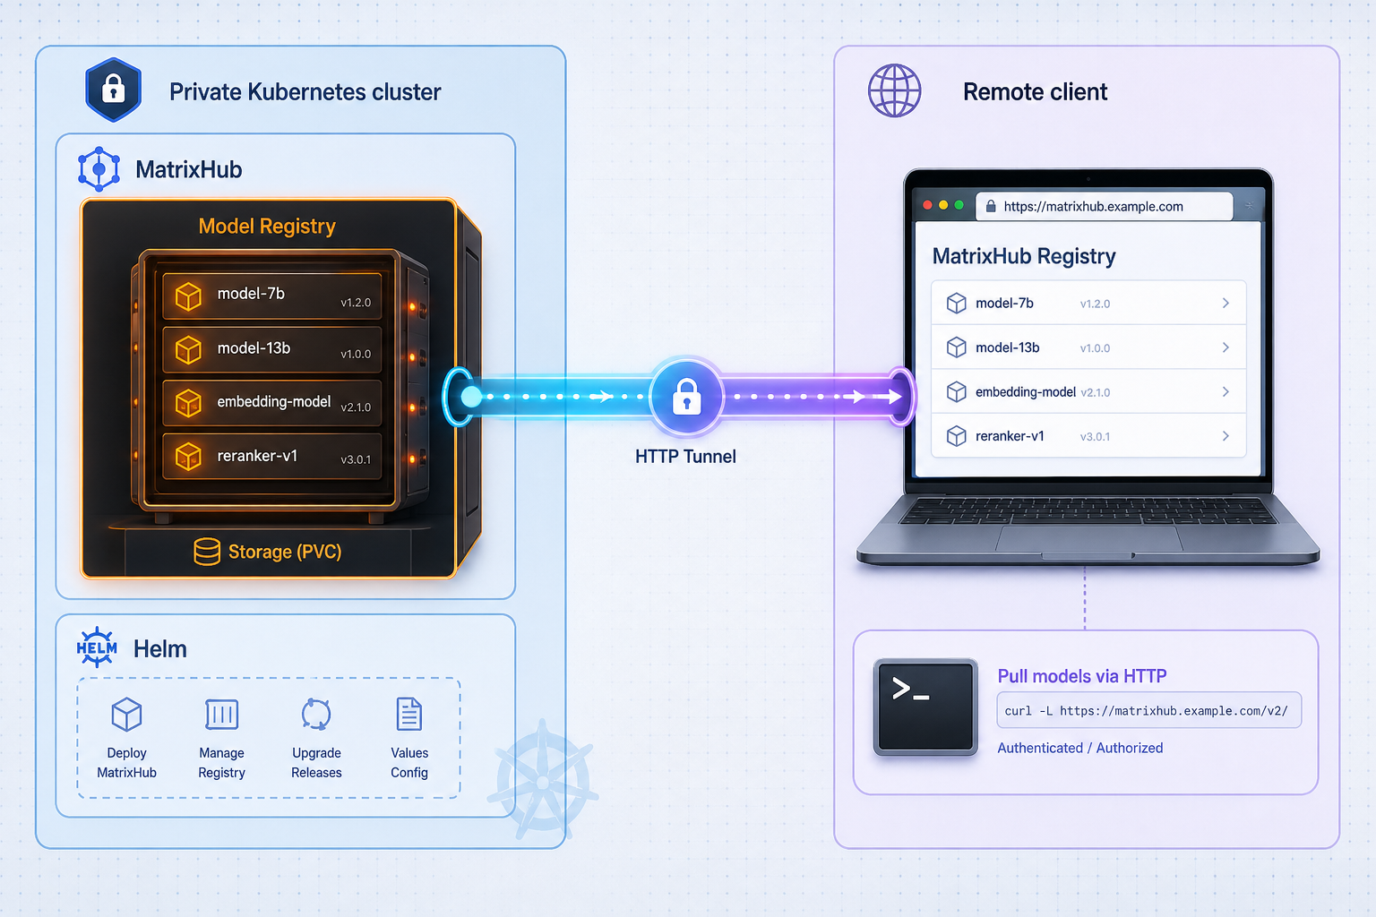Click the Pull models via HTTP heading
Viewport: 1376px width, 917px height.
(1082, 676)
